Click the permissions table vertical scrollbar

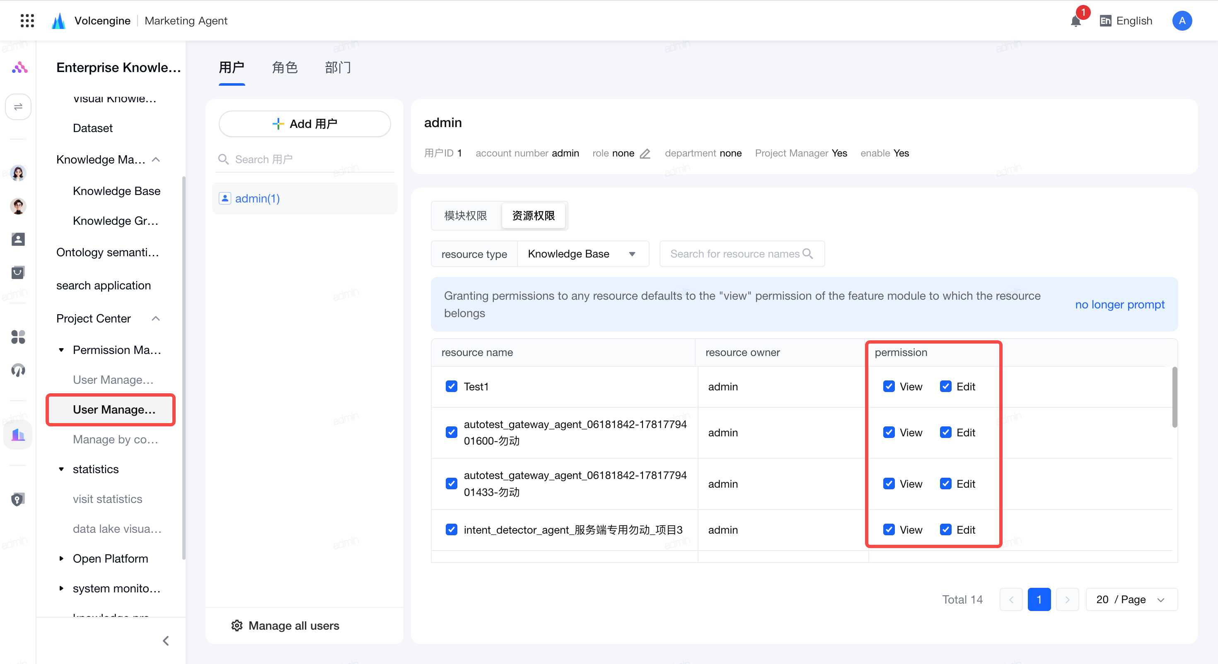point(1174,397)
